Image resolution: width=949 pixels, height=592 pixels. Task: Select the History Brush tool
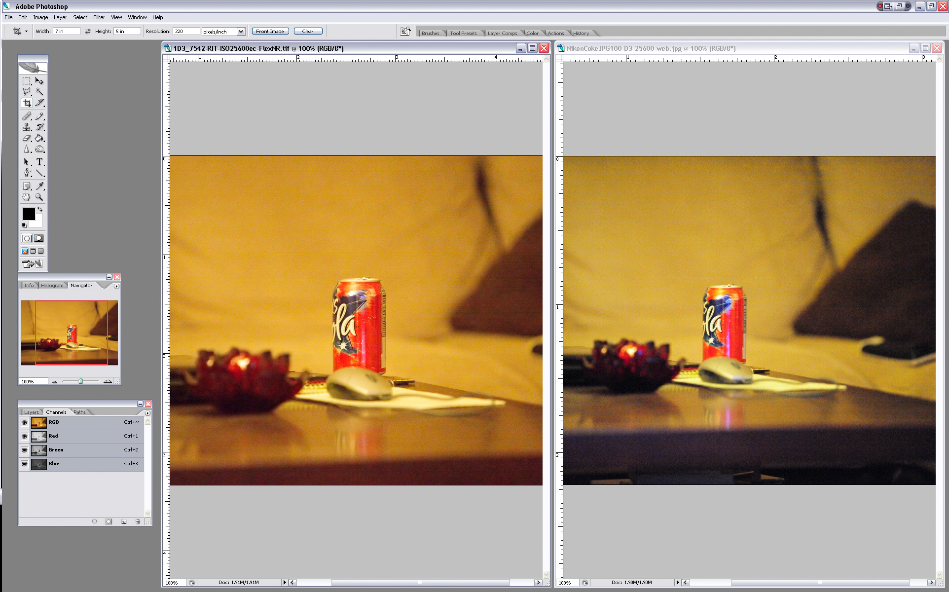click(39, 127)
